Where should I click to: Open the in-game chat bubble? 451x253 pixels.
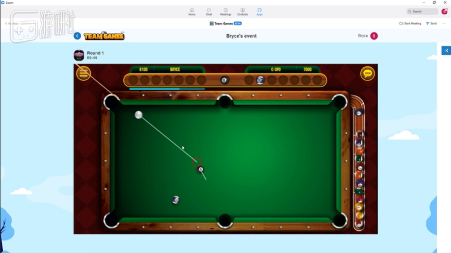367,73
